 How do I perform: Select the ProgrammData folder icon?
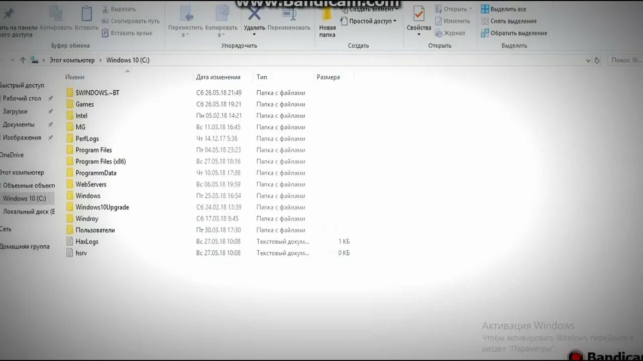[x=70, y=173]
